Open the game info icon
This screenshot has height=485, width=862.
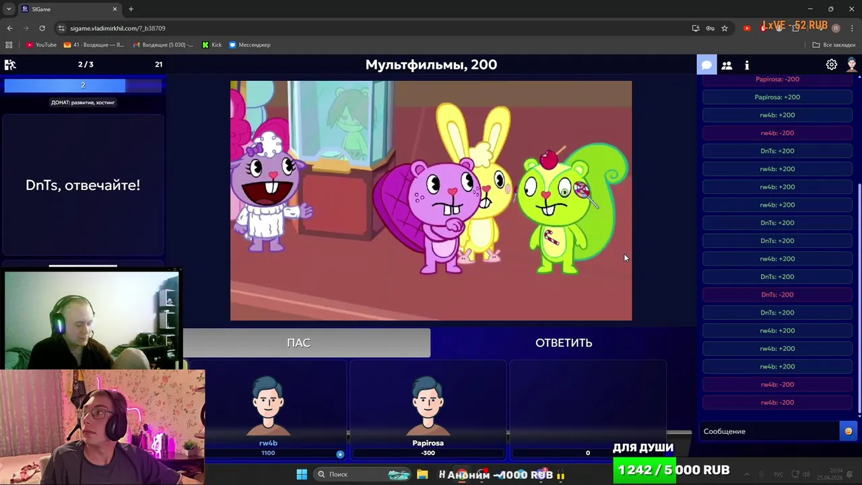pos(747,65)
